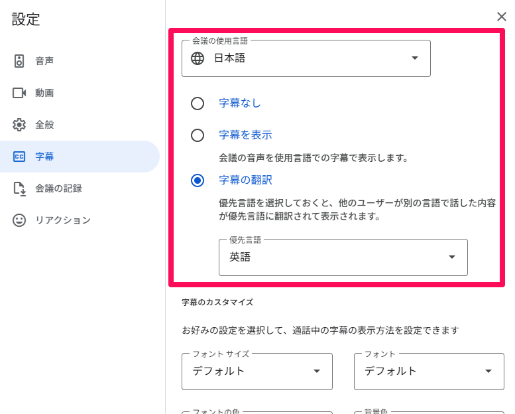Open the 会議の記録 tab
515x414 pixels.
[80, 188]
